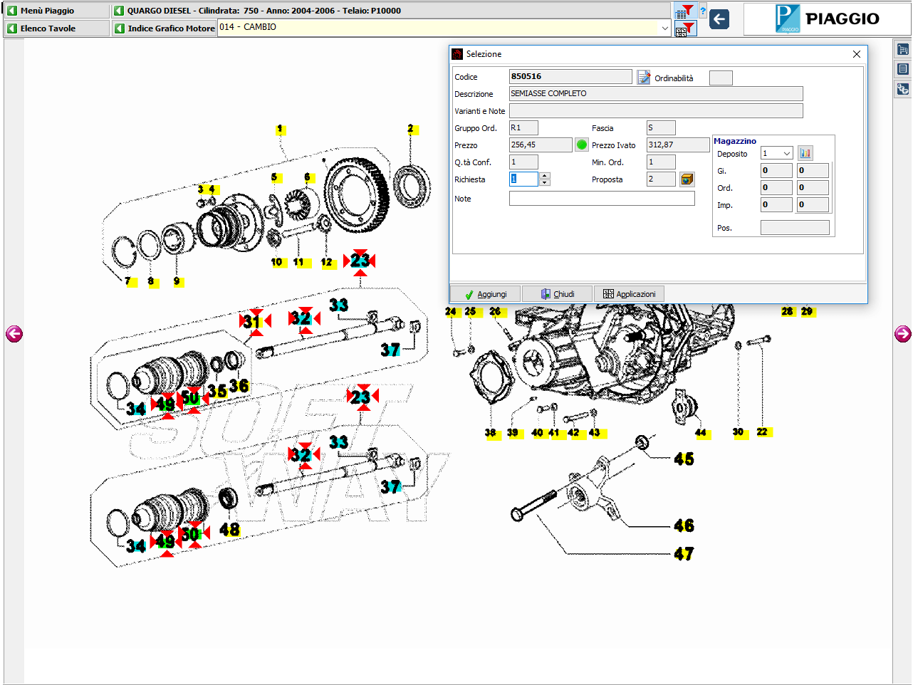Open Elenco Tavole list
The height and width of the screenshot is (685, 913).
click(57, 28)
